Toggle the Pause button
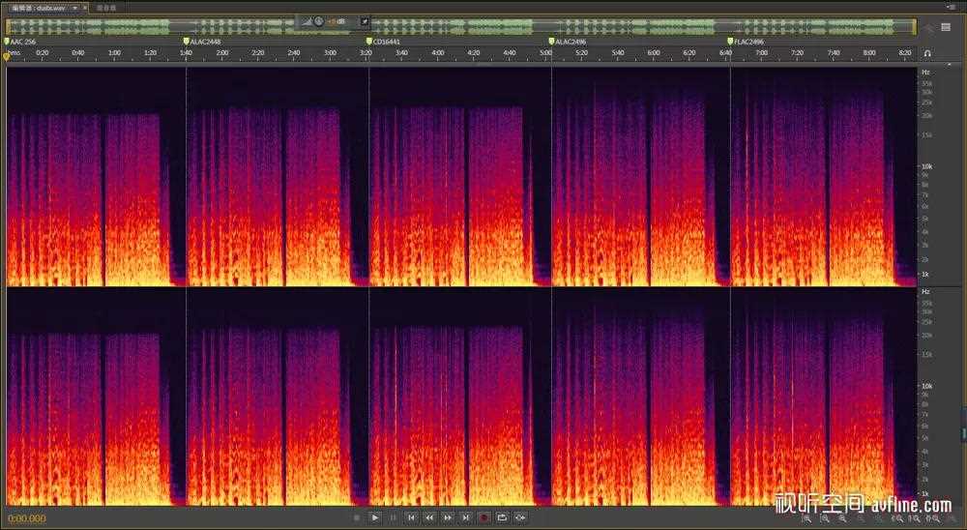Screen dimensions: 967x530 tap(394, 517)
